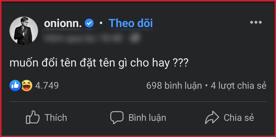Follow the page via Theo dõi
The image size is (276, 137).
[131, 23]
